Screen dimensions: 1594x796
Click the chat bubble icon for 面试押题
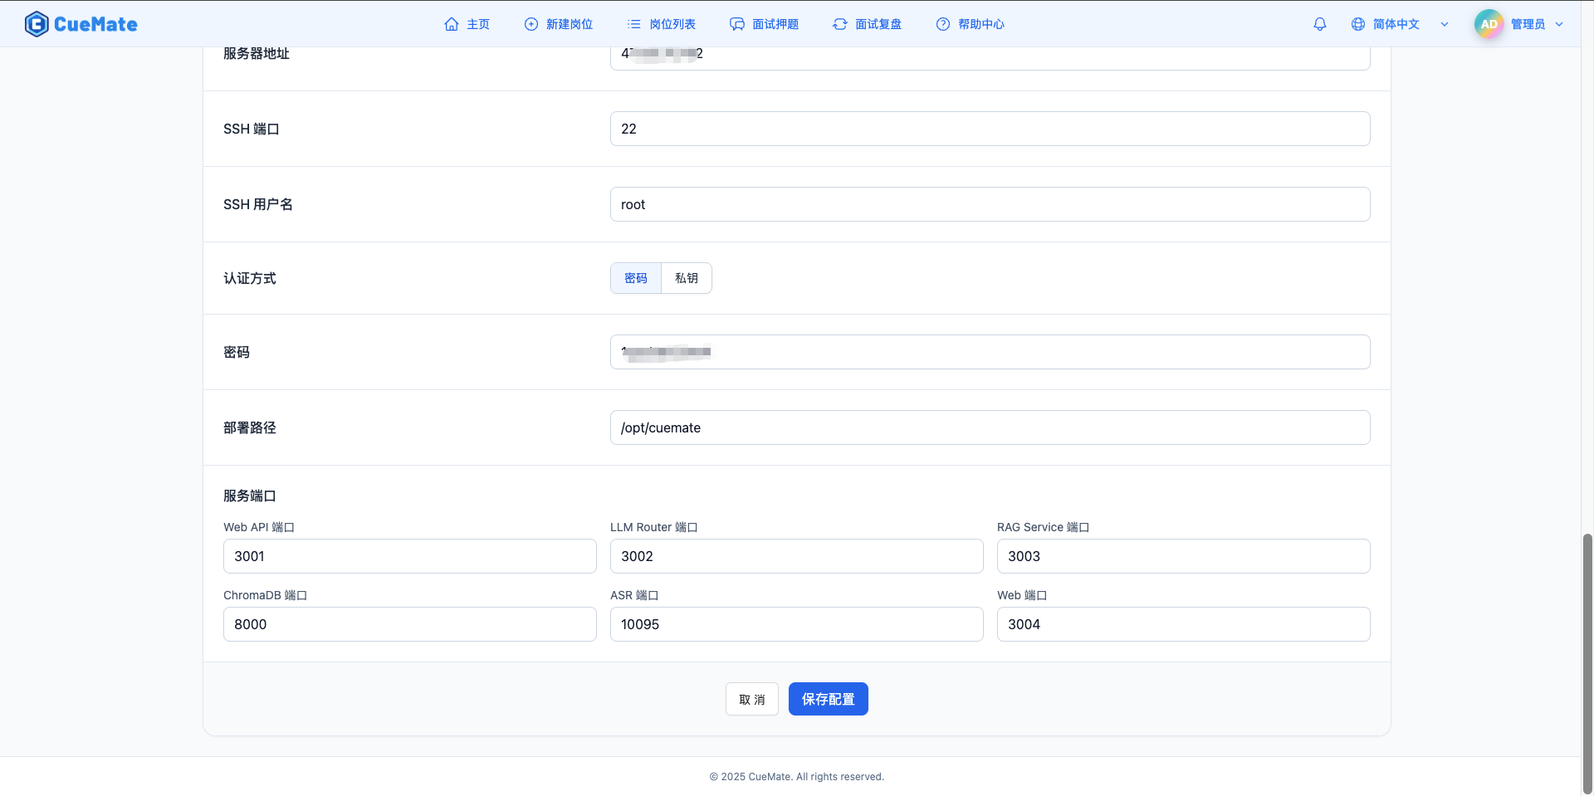(737, 24)
